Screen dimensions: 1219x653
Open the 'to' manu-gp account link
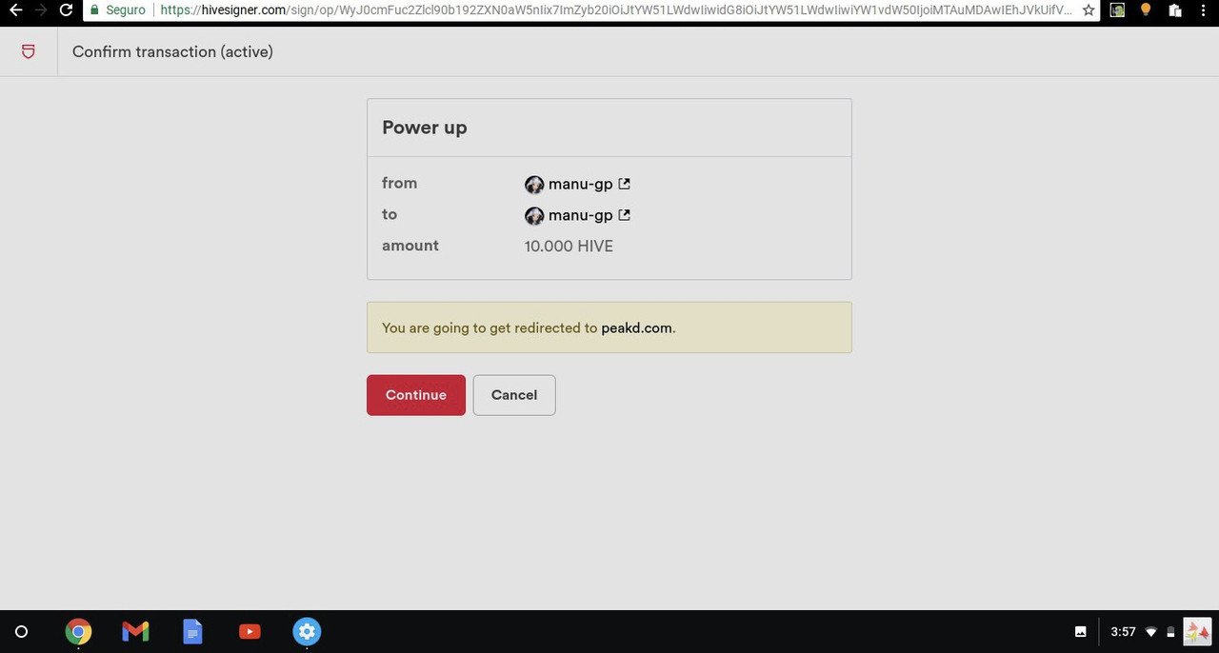pyautogui.click(x=581, y=215)
